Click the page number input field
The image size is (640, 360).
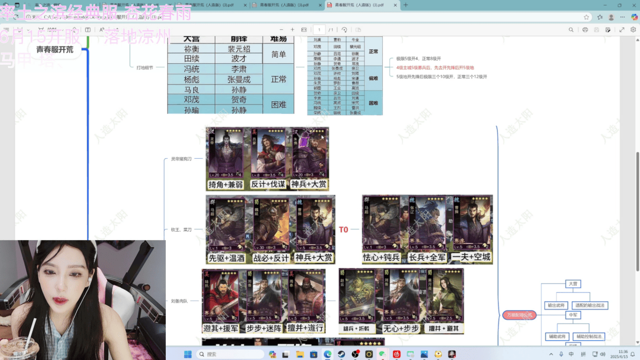pos(319,30)
